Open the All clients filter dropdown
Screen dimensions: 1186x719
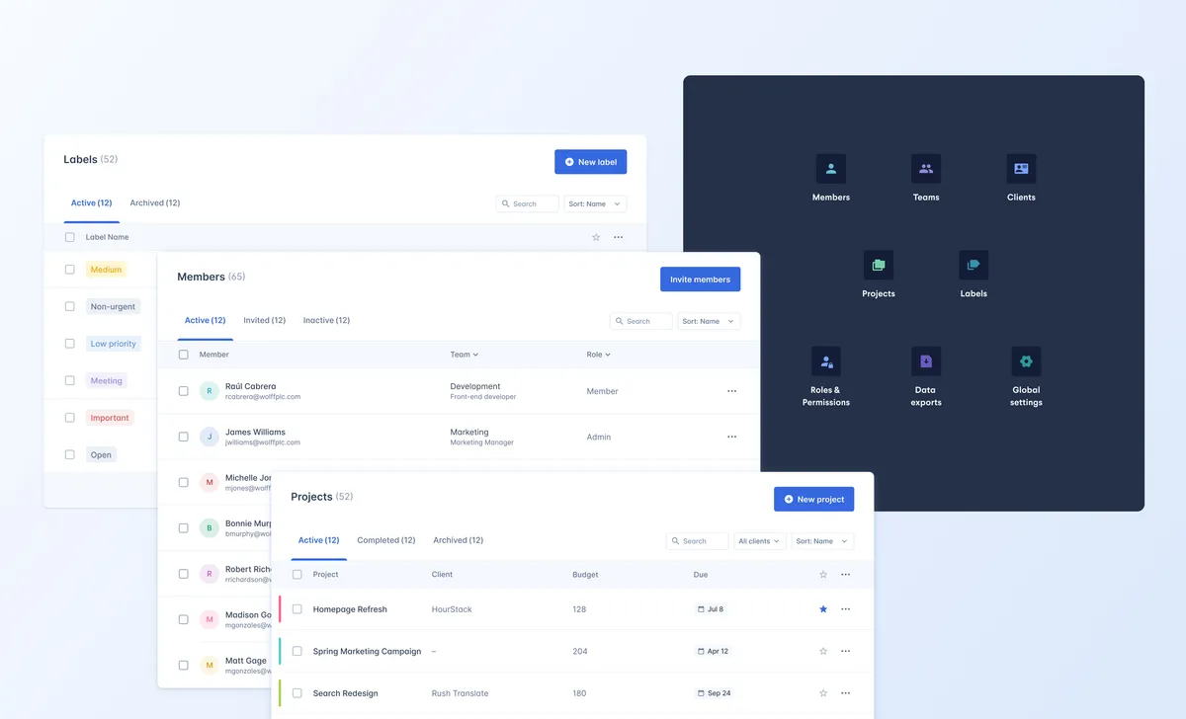759,540
